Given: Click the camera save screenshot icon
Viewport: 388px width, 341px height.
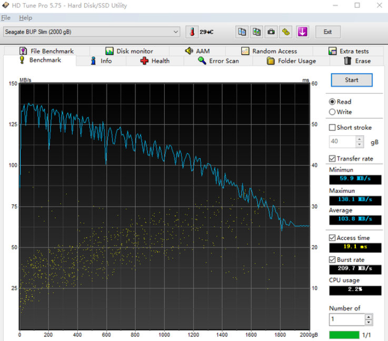Looking at the screenshot, I should [x=271, y=32].
